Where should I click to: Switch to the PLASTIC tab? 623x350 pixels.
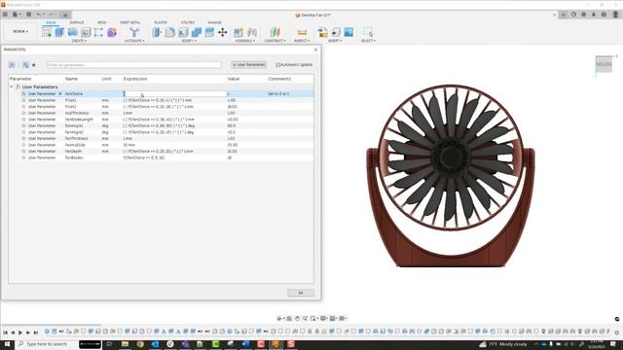161,22
